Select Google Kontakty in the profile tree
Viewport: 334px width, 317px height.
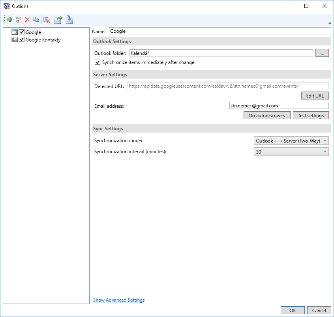[43, 39]
